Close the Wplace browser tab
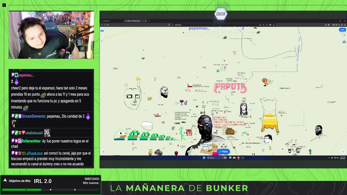 click(146, 21)
